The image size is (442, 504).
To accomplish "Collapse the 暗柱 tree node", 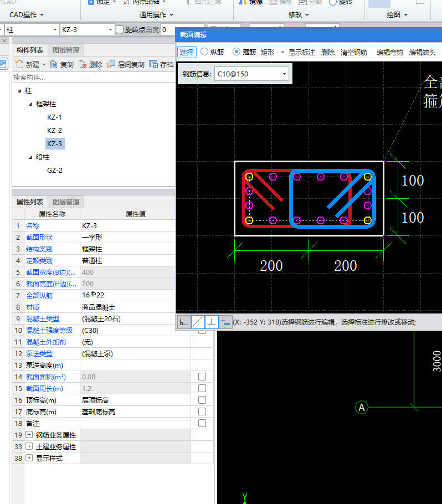I will pyautogui.click(x=30, y=157).
